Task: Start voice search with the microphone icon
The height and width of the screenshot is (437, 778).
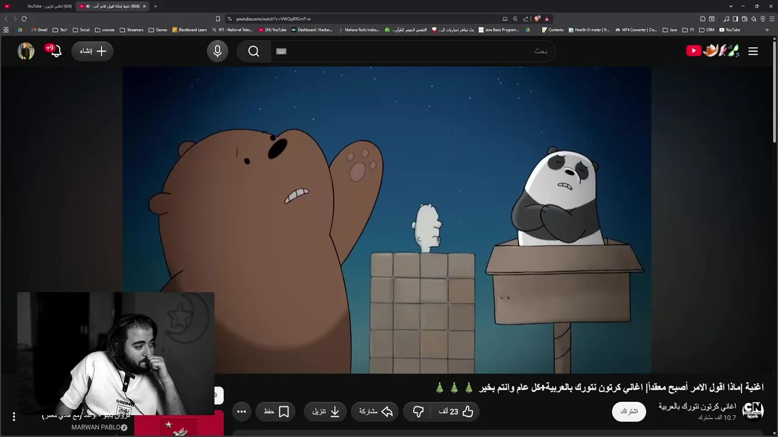Action: coord(218,52)
